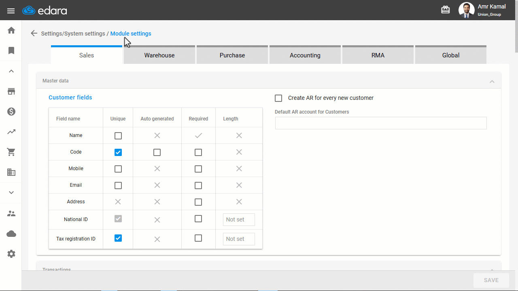
Task: Switch to the Warehouse tab
Action: pos(159,55)
